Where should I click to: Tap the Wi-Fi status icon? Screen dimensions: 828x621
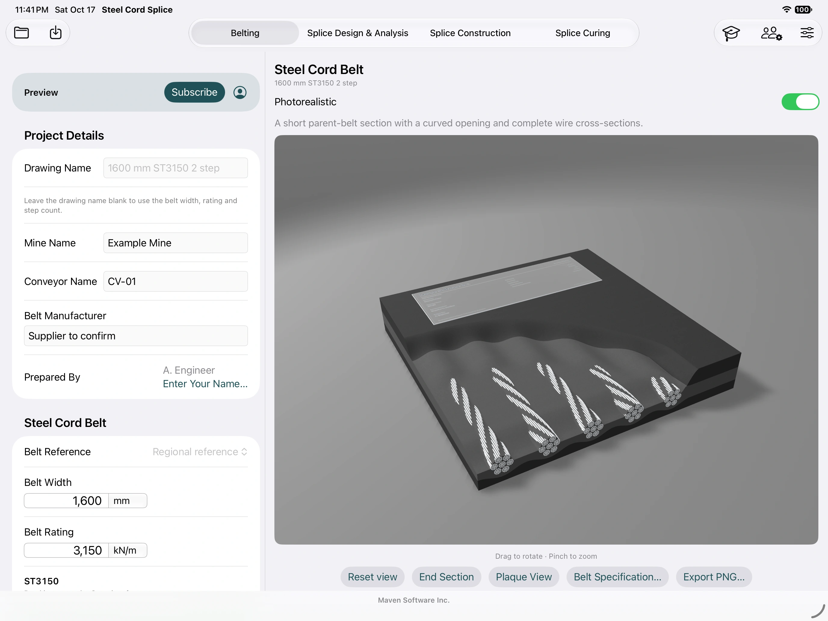[786, 9]
